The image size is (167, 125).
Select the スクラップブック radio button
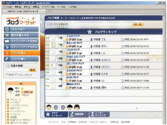pyautogui.click(x=16, y=75)
